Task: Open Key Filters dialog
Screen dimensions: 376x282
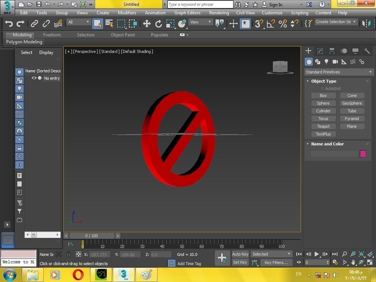Action: [x=276, y=262]
